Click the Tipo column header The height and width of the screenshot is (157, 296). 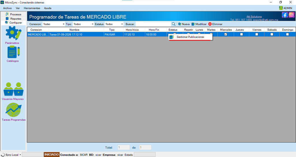coord(114,30)
